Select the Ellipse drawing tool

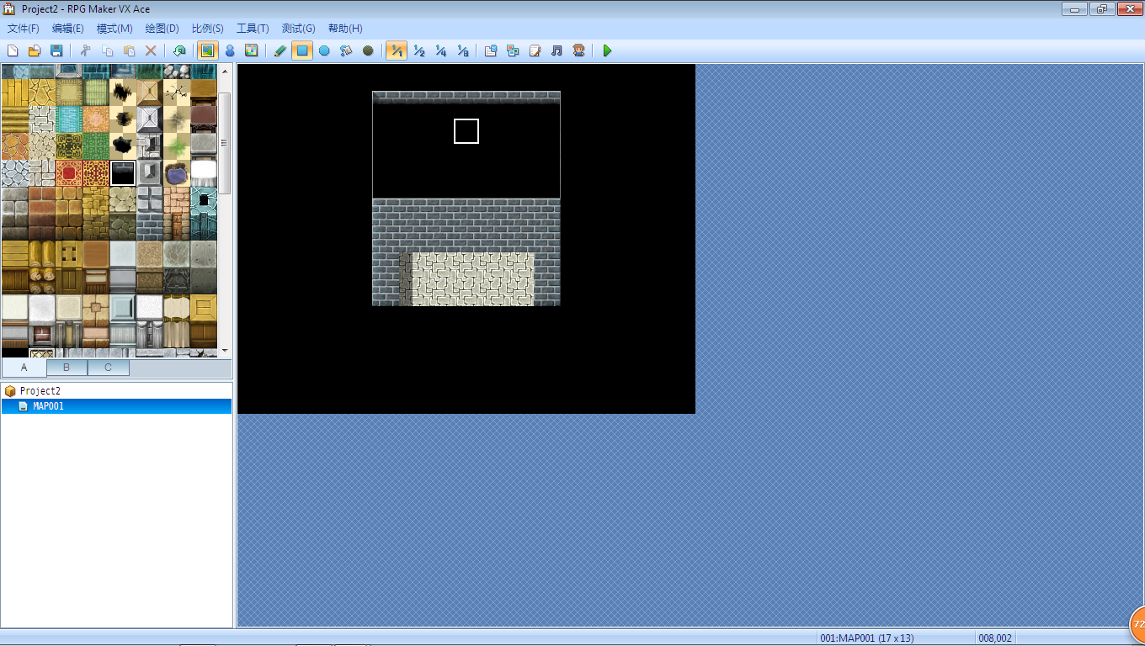coord(324,50)
